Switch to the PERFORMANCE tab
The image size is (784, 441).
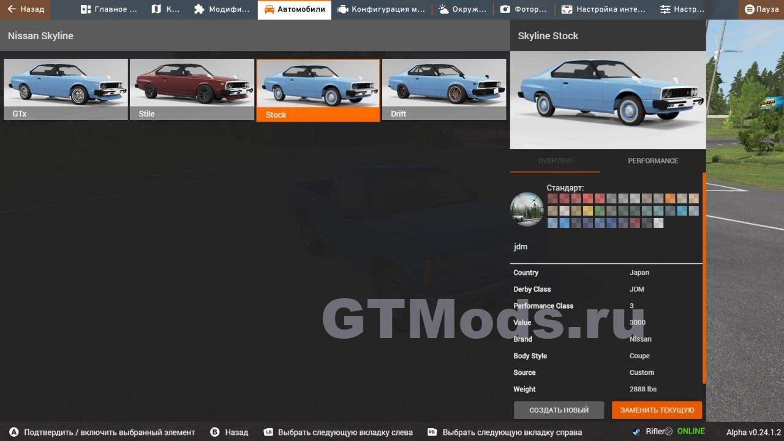coord(653,160)
